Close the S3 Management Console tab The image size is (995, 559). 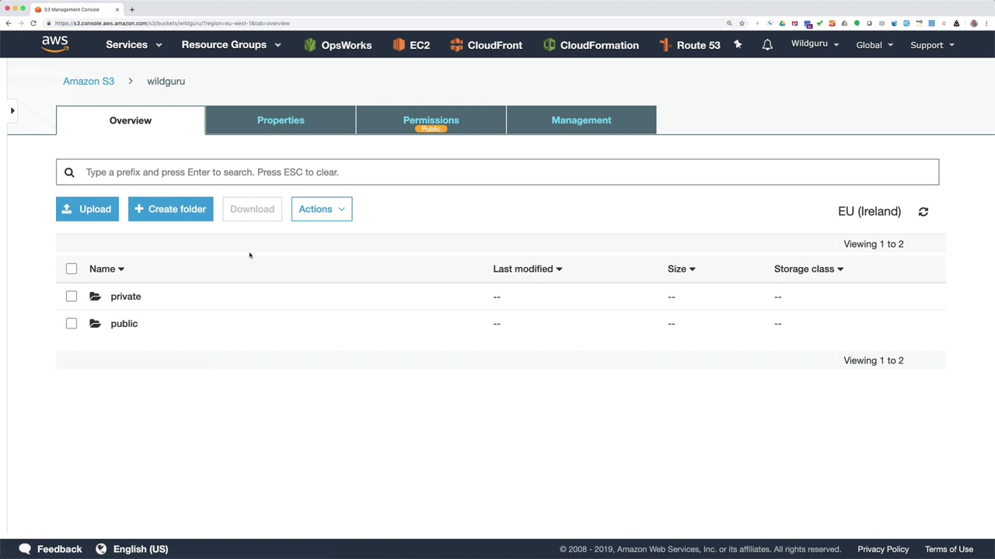pos(117,9)
